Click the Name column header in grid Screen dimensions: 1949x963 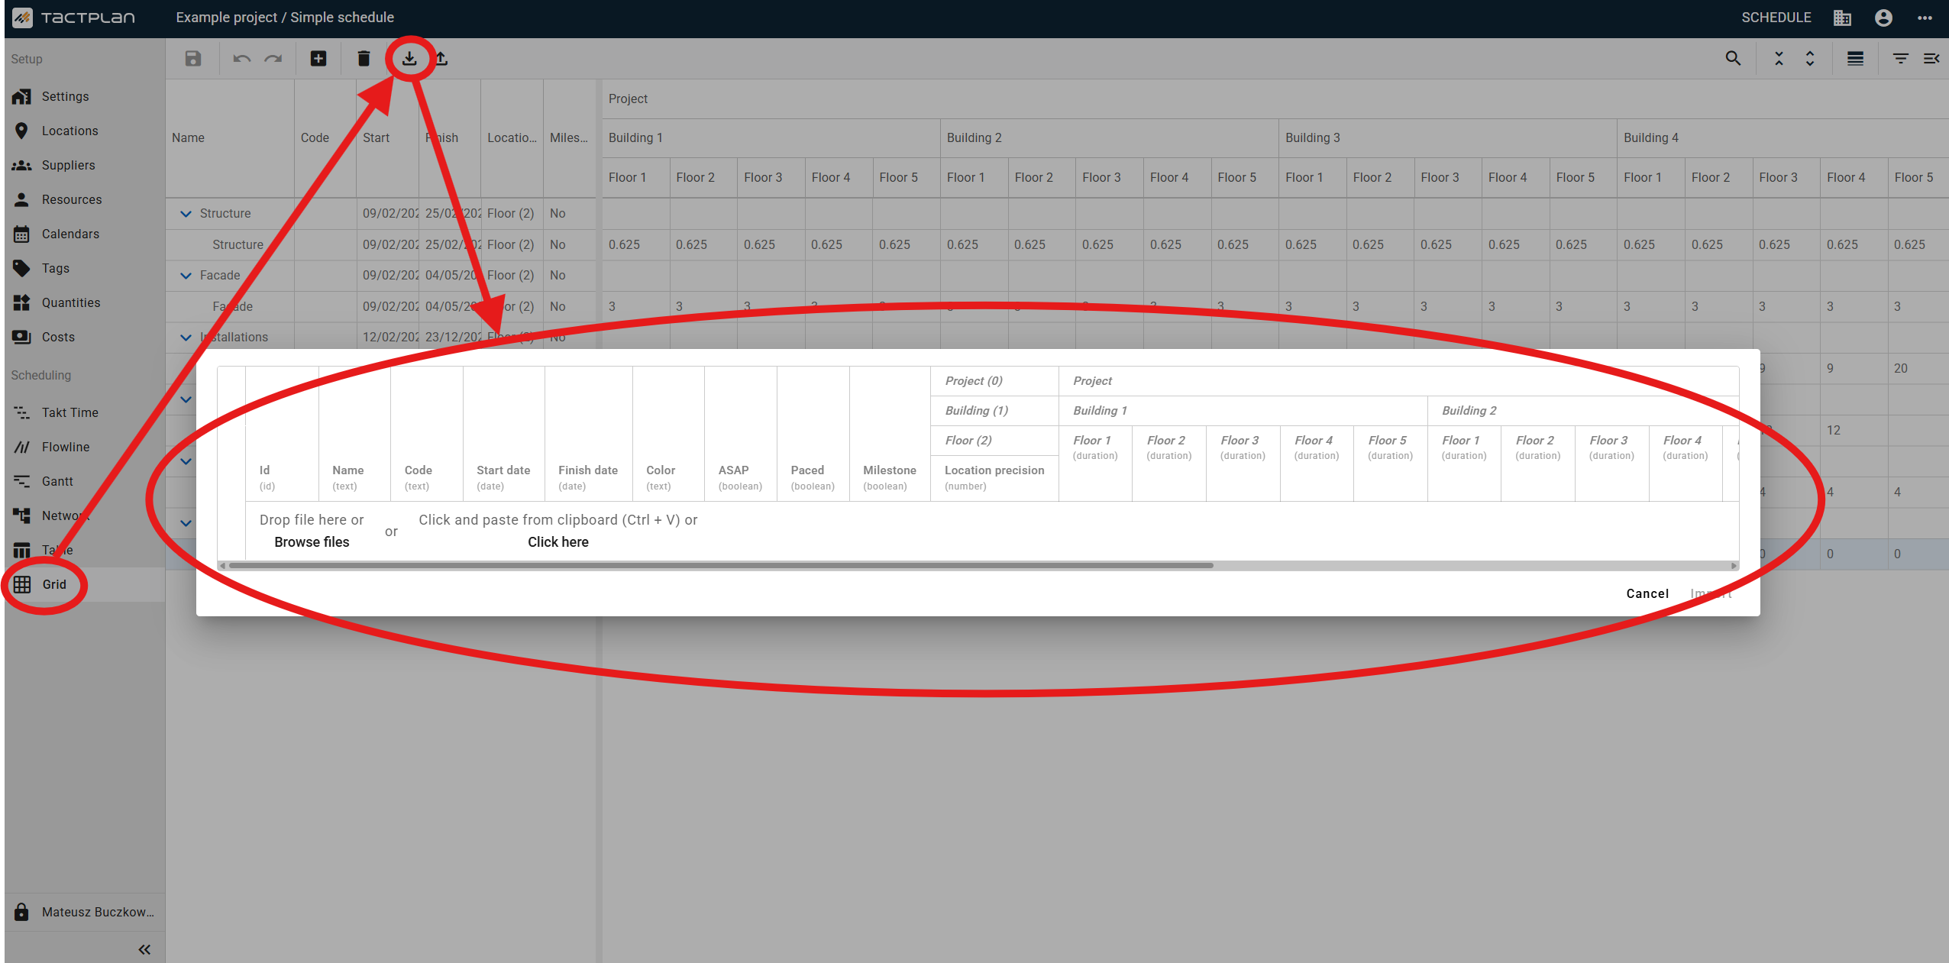(230, 137)
